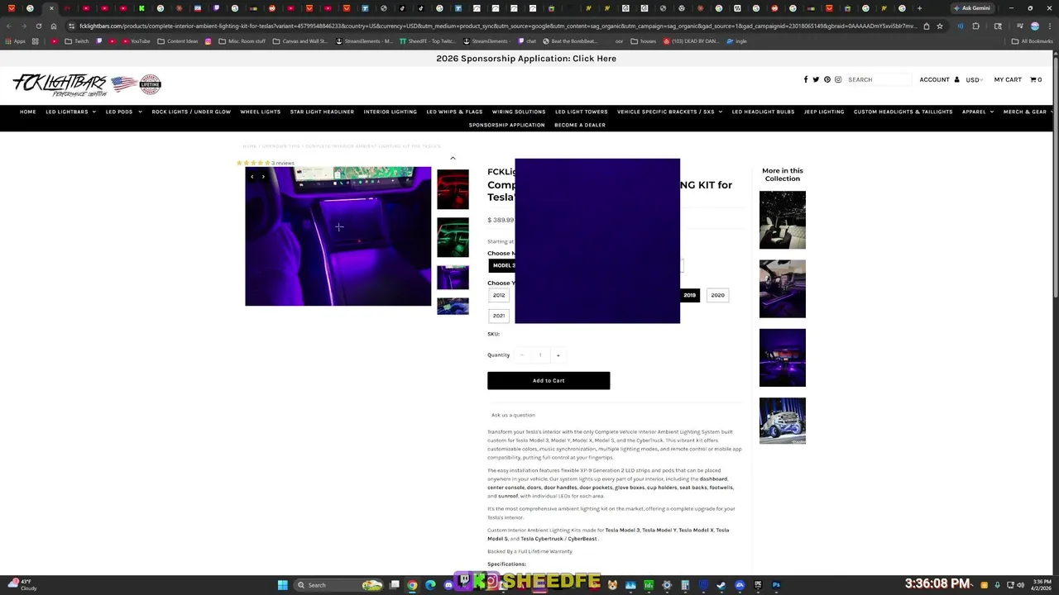Go to the Home menu item
The height and width of the screenshot is (595, 1059).
28,112
